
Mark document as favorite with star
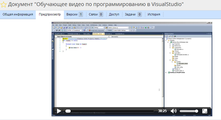coord(4,5)
